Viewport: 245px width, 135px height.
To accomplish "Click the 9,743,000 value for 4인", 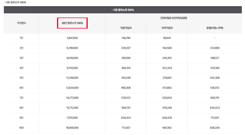I will [72, 68].
